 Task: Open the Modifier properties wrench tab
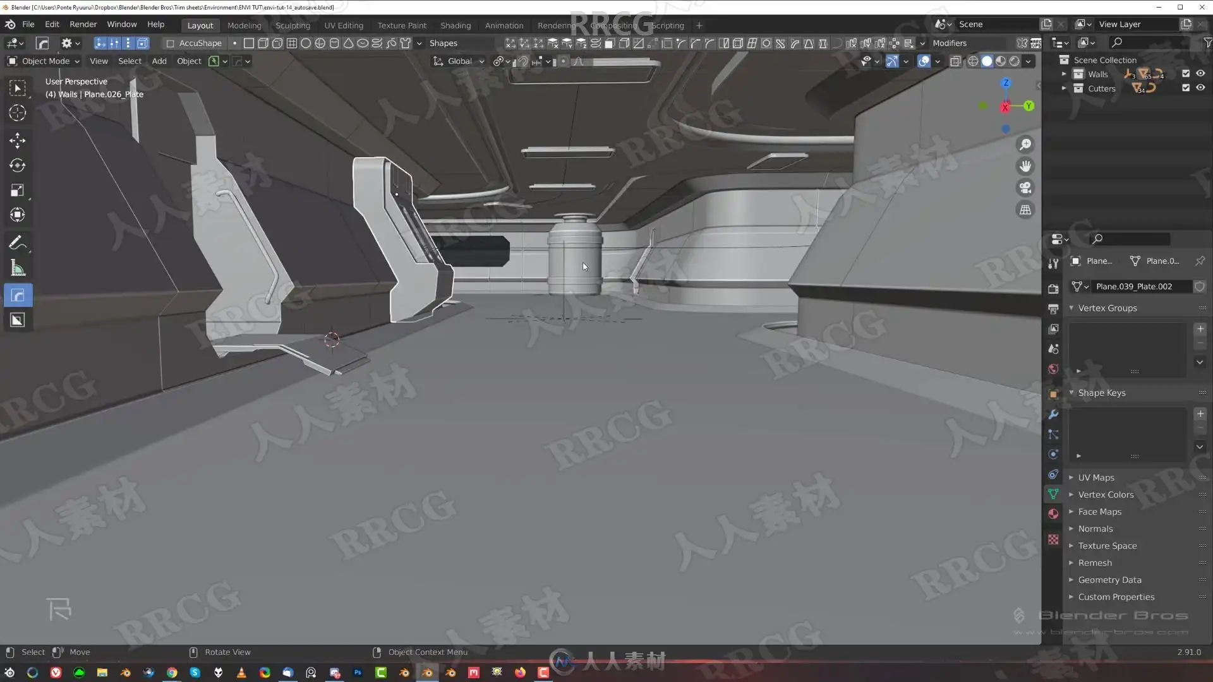pos(1053,414)
